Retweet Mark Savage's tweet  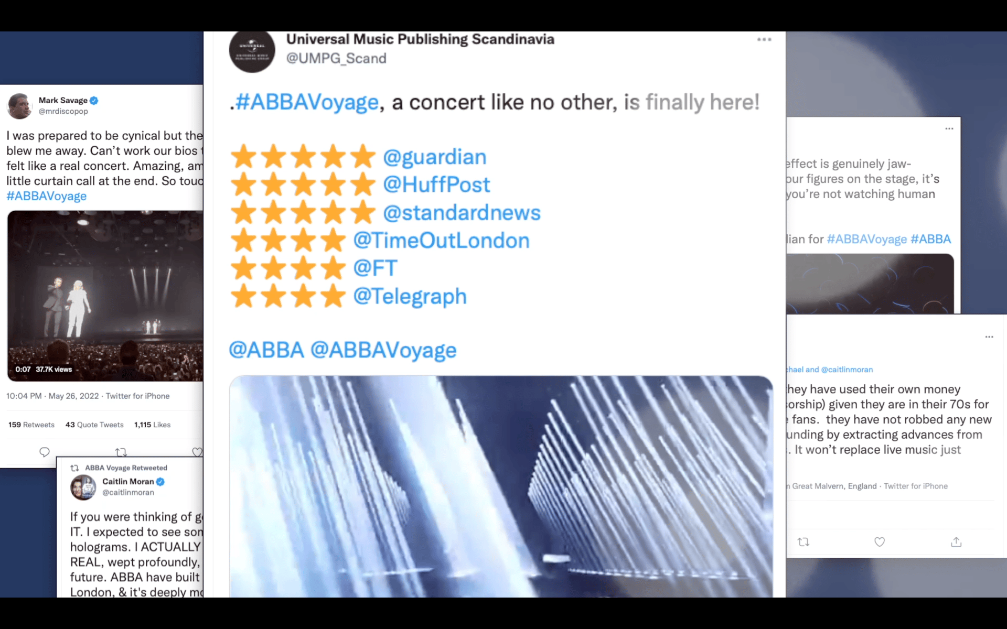pos(121,451)
